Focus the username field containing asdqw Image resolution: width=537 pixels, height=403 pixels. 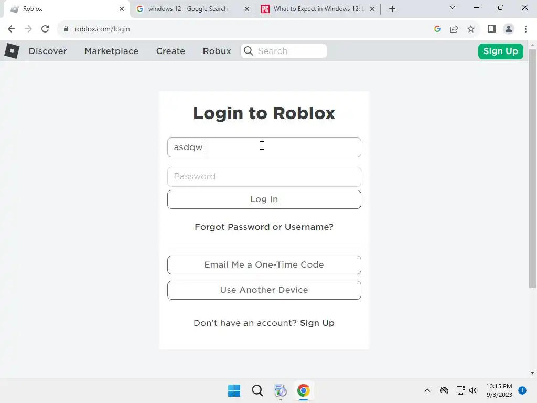pyautogui.click(x=264, y=147)
